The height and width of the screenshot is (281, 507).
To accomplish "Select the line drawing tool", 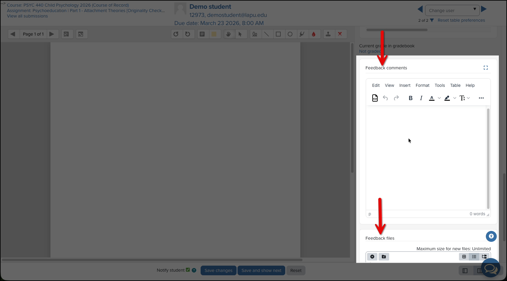I will pyautogui.click(x=266, y=34).
